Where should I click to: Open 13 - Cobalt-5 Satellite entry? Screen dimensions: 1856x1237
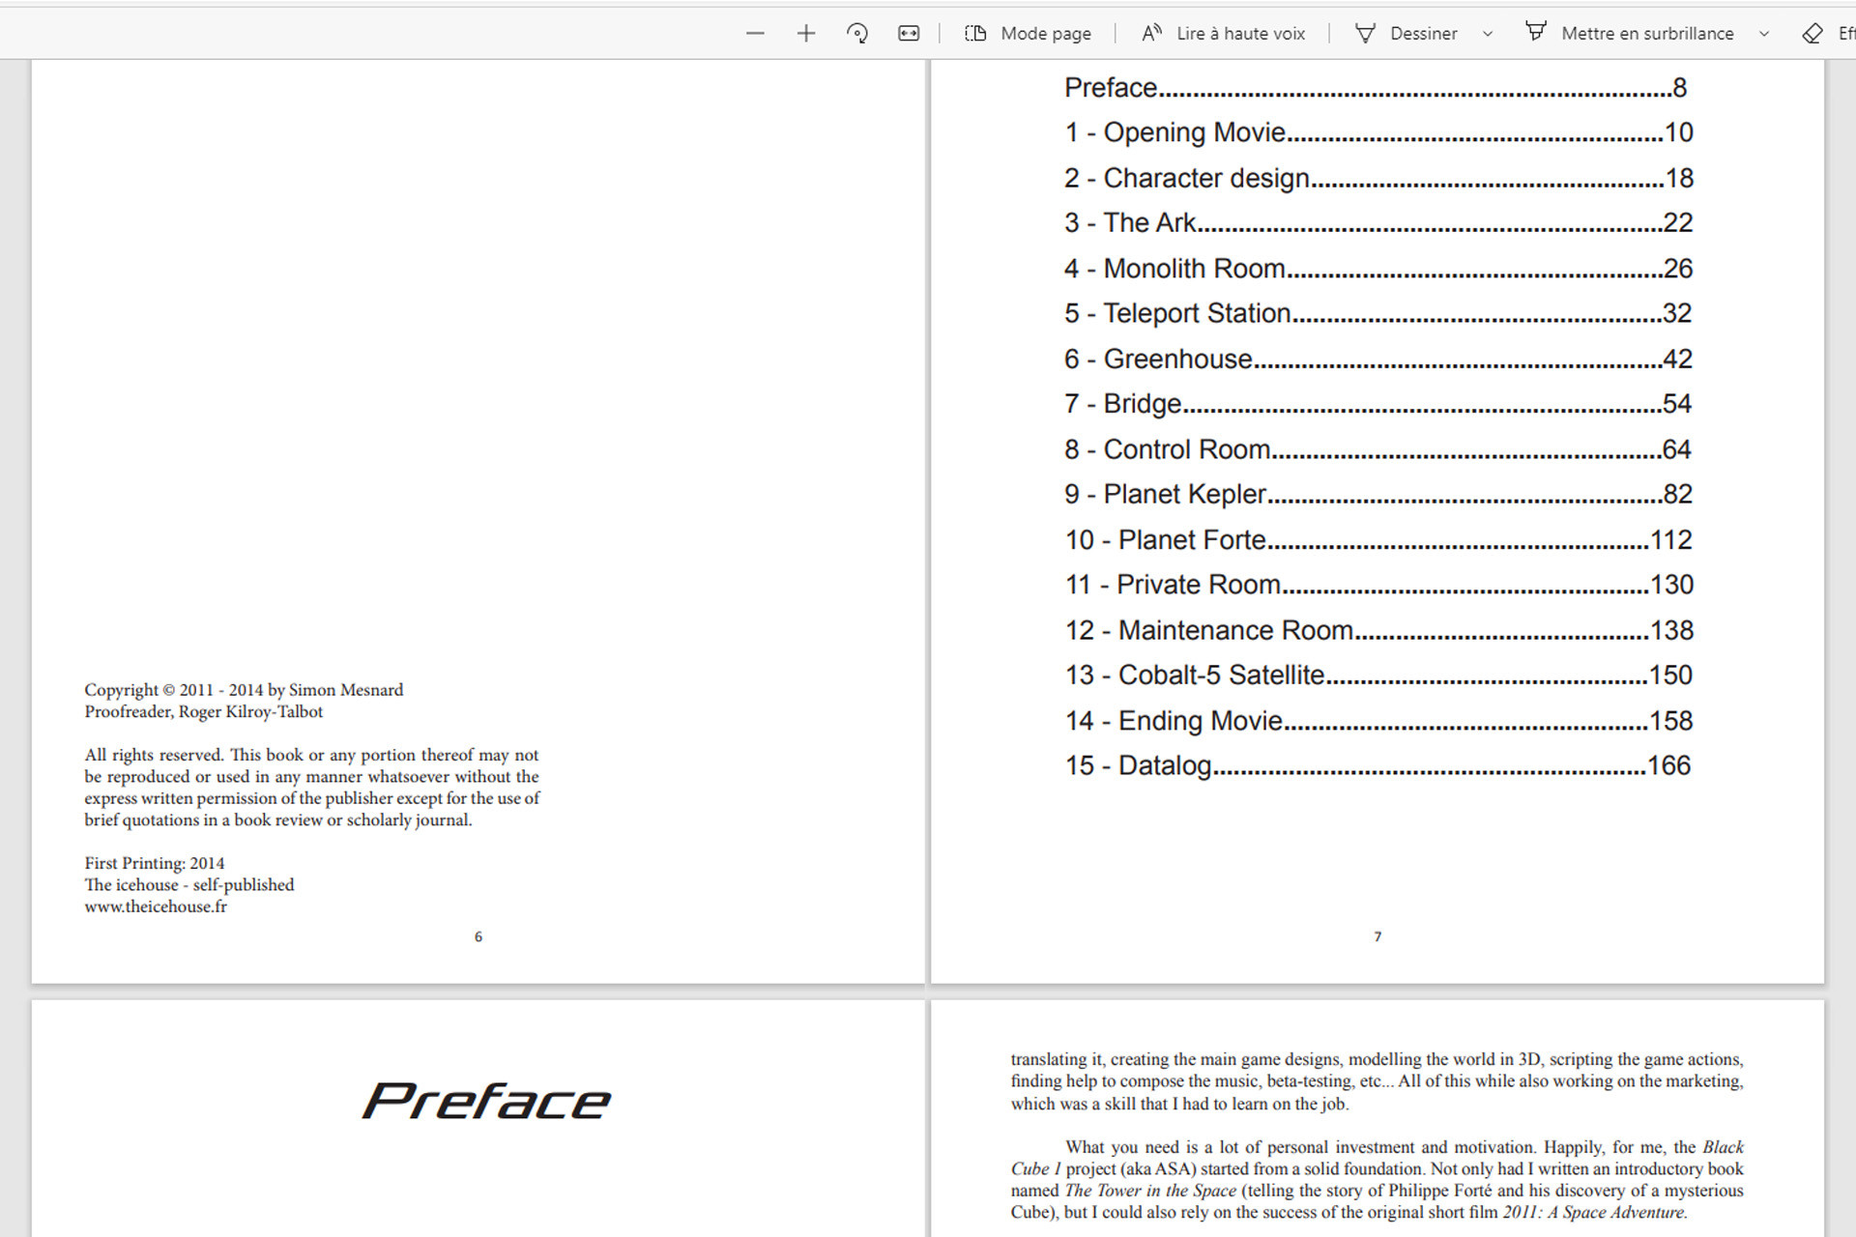coord(1196,676)
